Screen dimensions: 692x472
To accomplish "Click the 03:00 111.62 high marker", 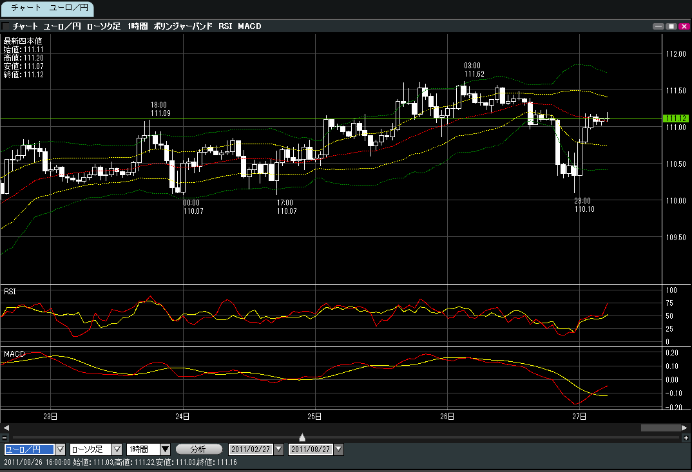I will [474, 70].
